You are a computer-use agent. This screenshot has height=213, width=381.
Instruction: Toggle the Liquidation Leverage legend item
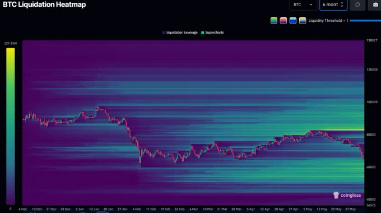pos(180,33)
